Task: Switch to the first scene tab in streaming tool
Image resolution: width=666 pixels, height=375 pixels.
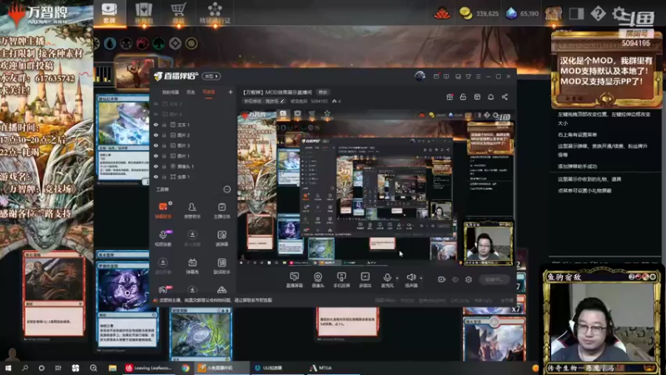Action: (x=171, y=92)
